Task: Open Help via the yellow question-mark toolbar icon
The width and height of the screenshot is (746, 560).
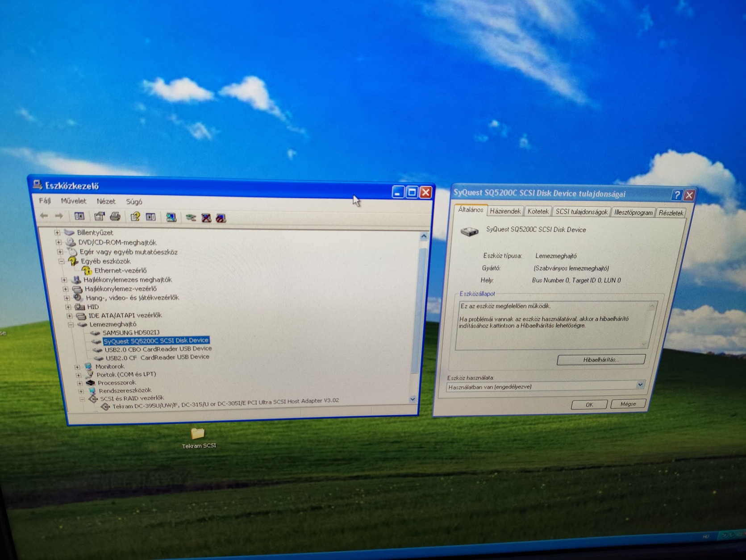Action: [x=135, y=217]
